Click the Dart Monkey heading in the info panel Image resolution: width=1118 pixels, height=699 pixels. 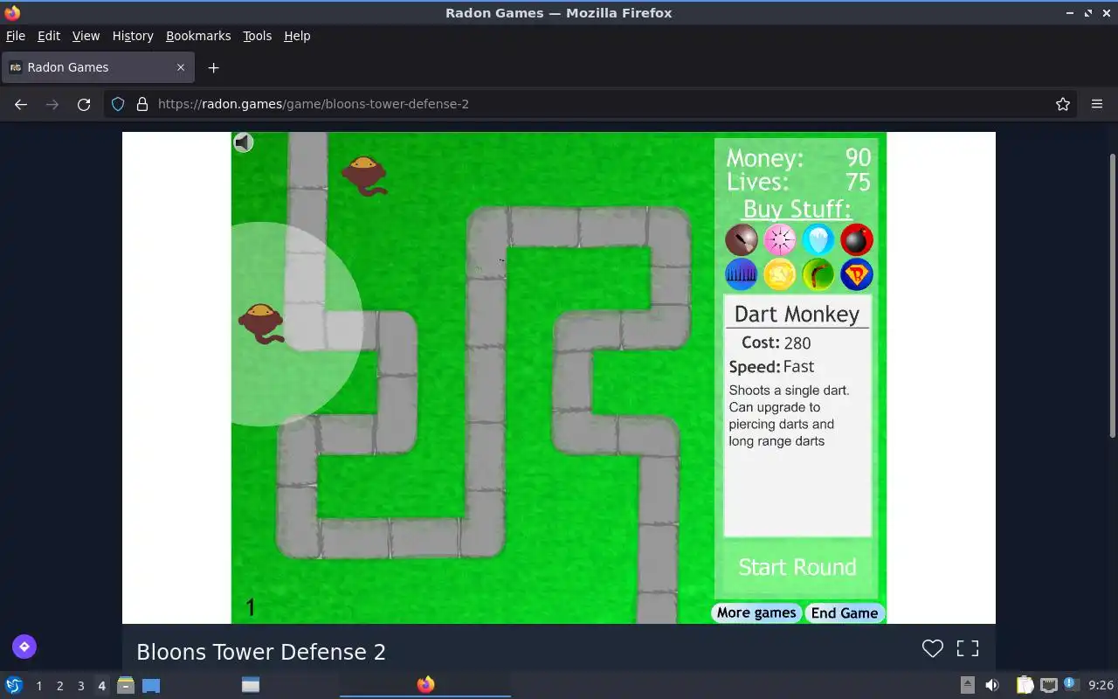point(797,314)
